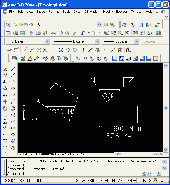
Task: Open Plot Preview icon
Action: (38, 33)
